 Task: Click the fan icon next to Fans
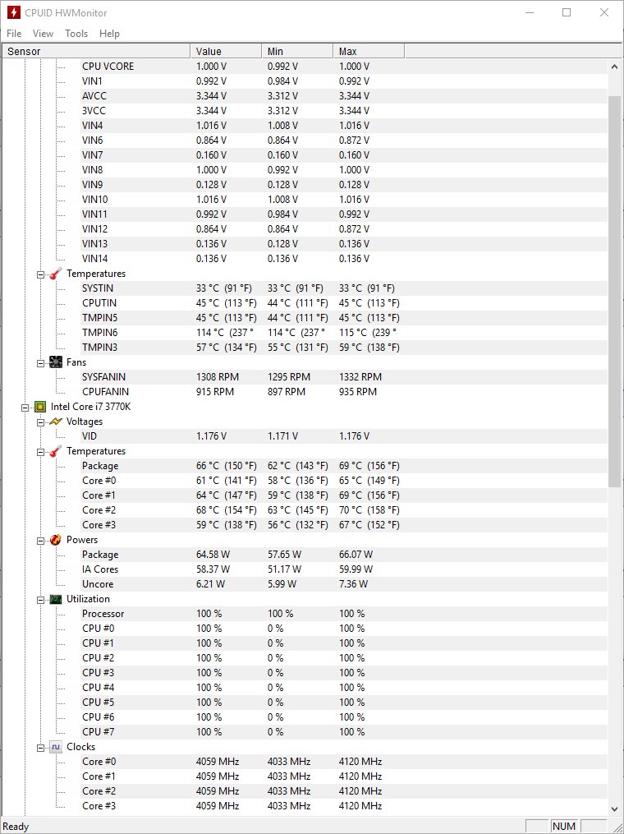(56, 362)
